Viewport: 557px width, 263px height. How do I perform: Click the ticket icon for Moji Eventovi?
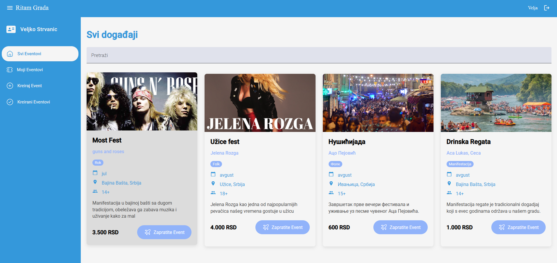10,70
